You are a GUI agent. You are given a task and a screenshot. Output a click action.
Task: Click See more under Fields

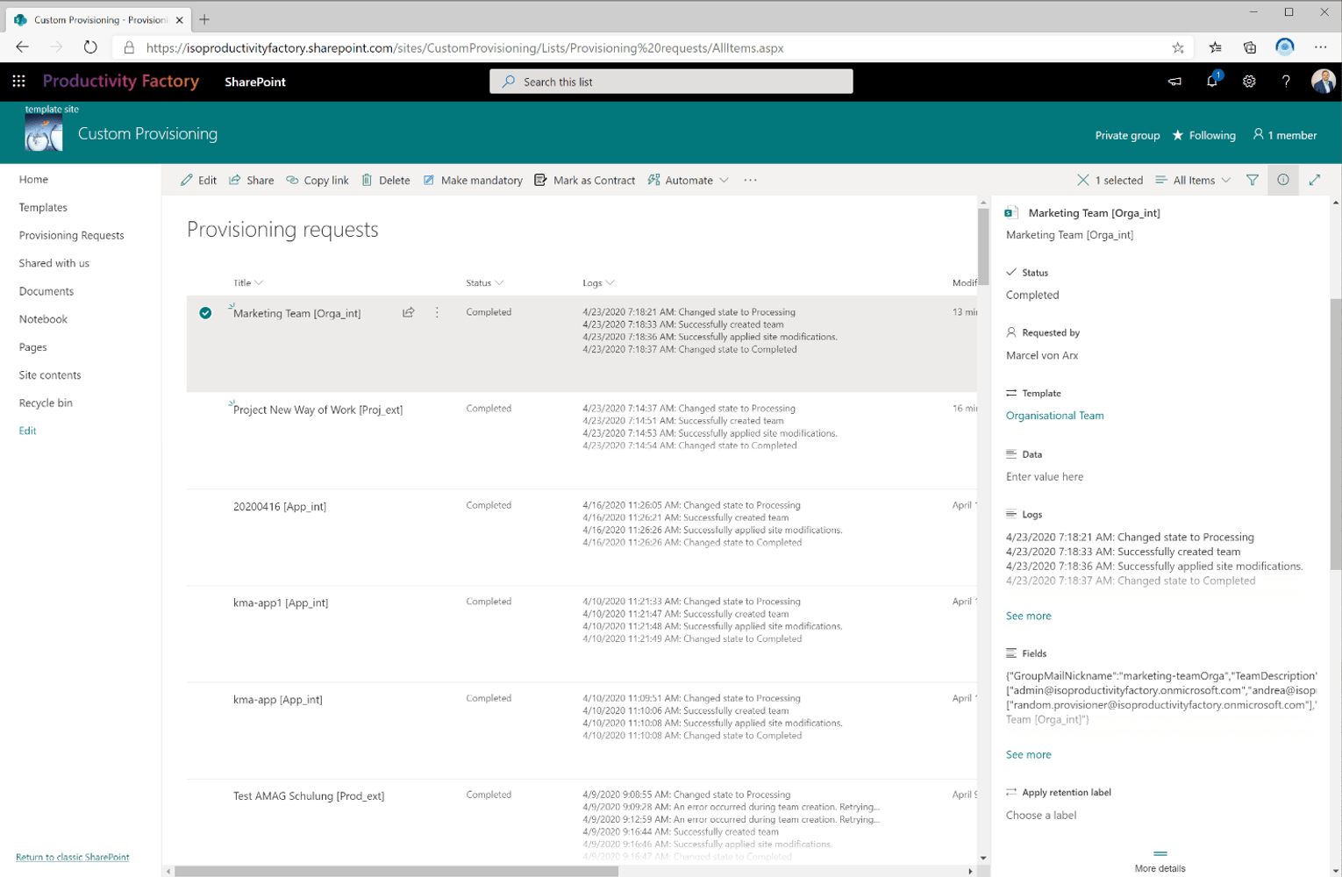[1028, 754]
